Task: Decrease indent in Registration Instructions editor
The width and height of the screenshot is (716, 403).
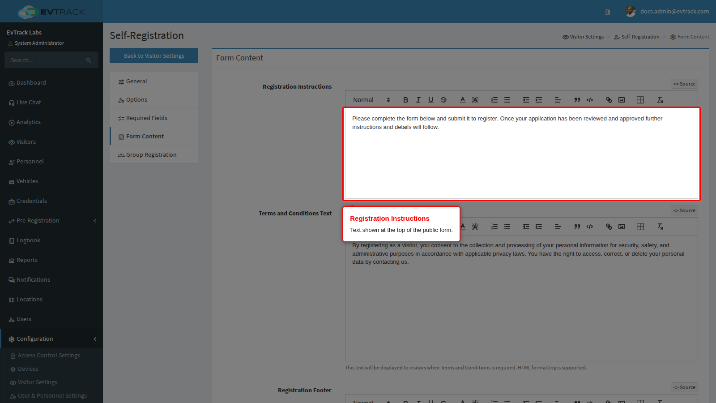Action: coord(526,100)
